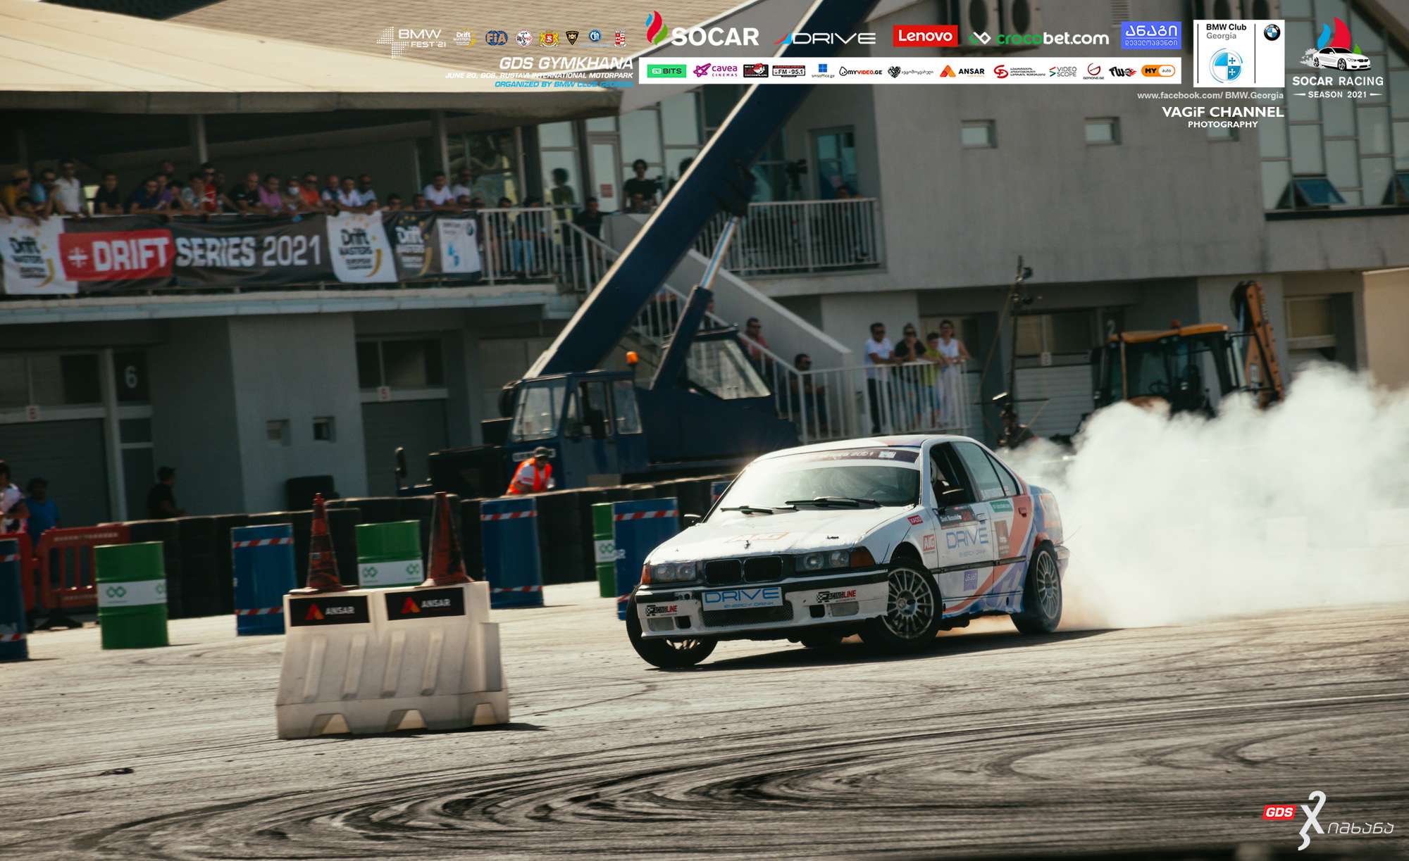Image resolution: width=1409 pixels, height=861 pixels.
Task: Open the facebook.com/BMW.Georgia link text
Action: [x=1210, y=95]
